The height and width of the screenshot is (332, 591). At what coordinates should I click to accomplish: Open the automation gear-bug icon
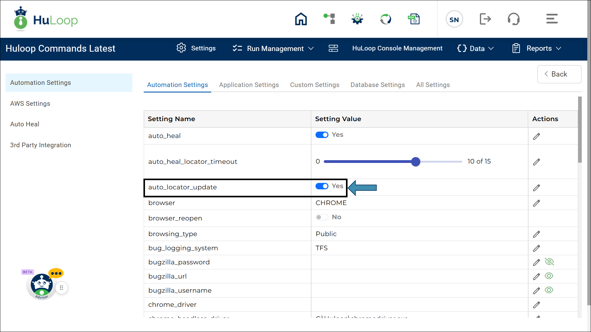point(357,19)
